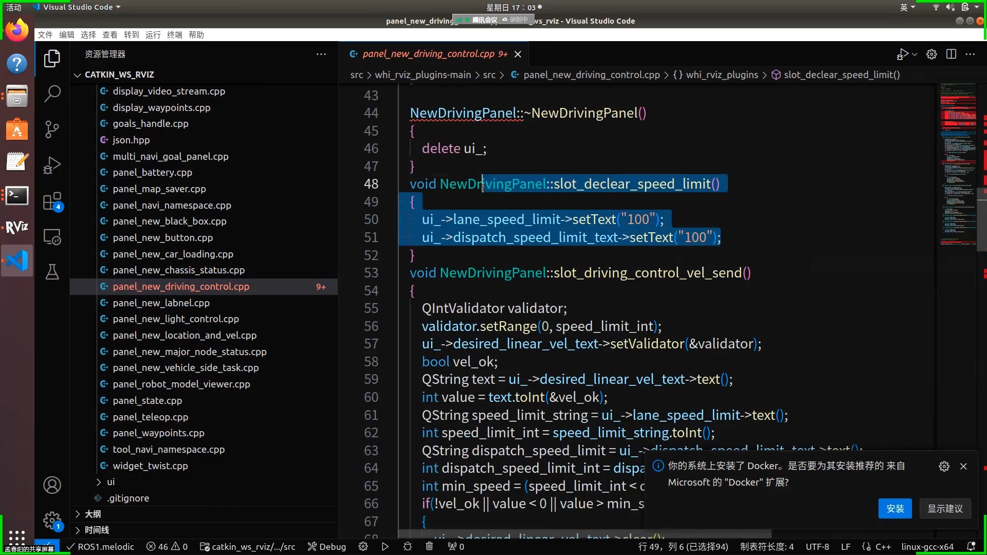
Task: Open the Source Control view
Action: coord(52,129)
